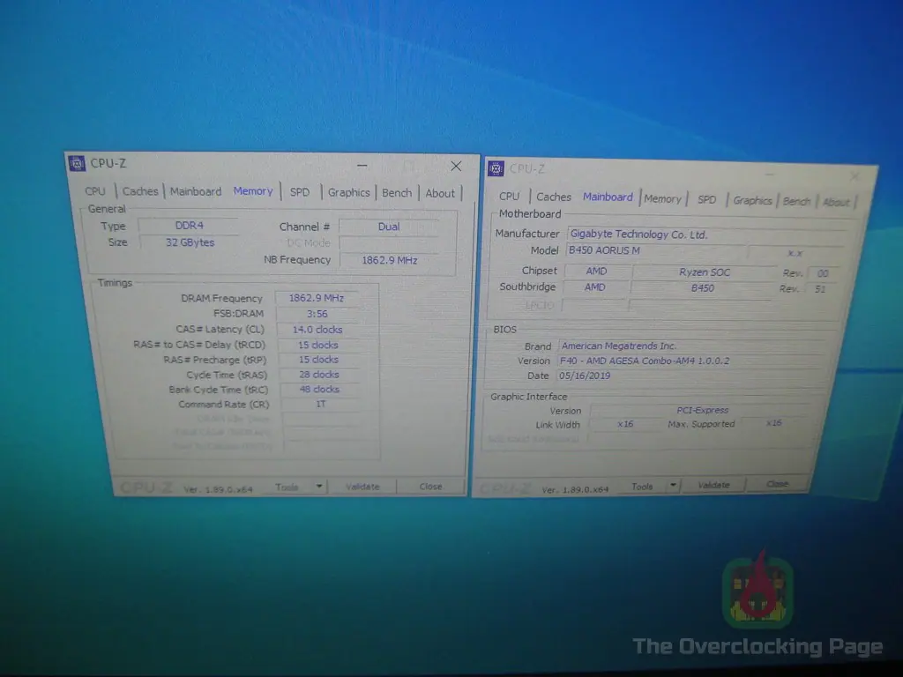Image resolution: width=903 pixels, height=677 pixels.
Task: Switch to Bench tab in right window
Action: 796,202
